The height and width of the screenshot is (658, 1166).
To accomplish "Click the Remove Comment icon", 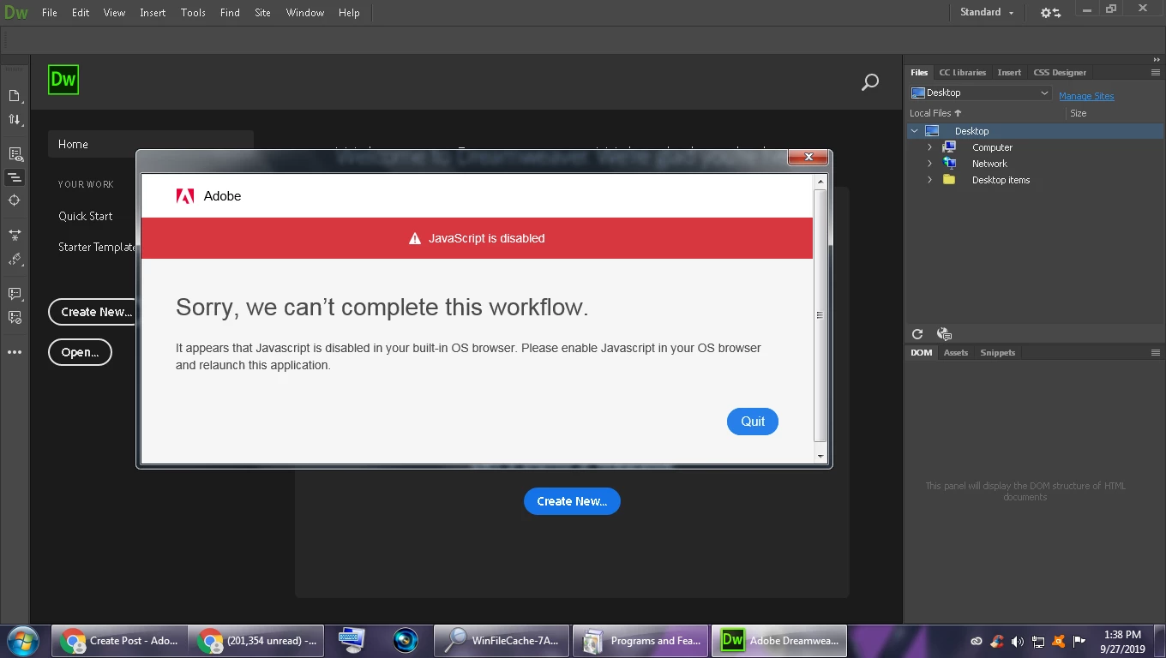I will (15, 318).
